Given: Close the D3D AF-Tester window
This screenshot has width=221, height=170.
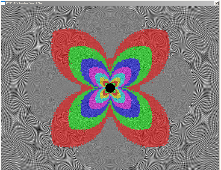Looking at the screenshot, I should point(216,3).
